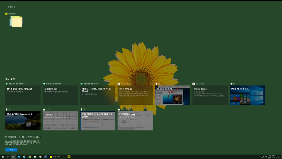Open the Index Cards Microsoft Store card
282x159 pixels.
210,95
